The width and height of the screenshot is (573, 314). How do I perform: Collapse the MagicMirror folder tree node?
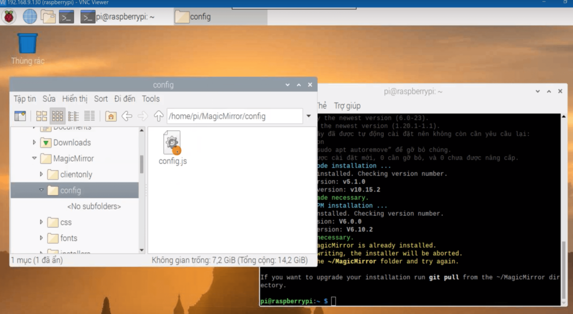[34, 158]
